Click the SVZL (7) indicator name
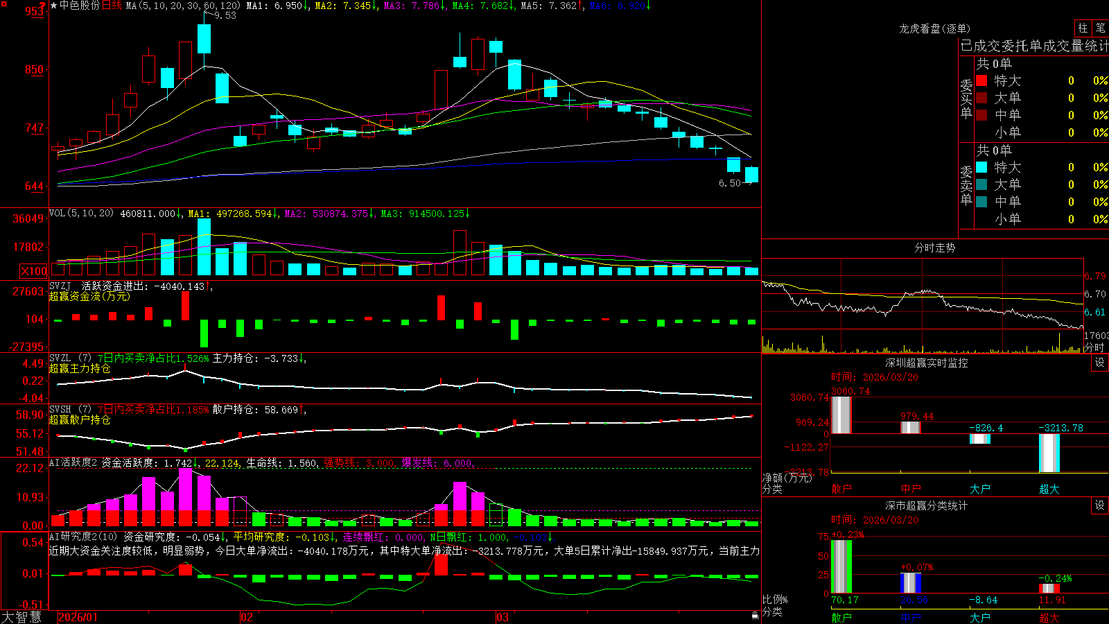The width and height of the screenshot is (1109, 624). pos(70,358)
